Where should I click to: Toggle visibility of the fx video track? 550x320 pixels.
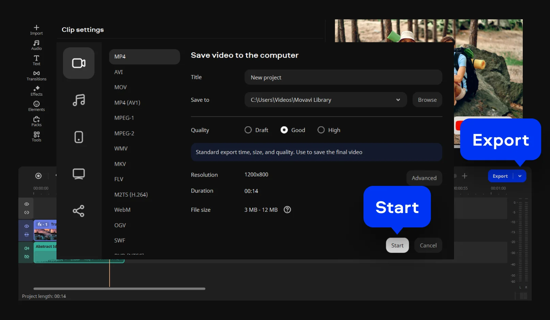pos(27,226)
